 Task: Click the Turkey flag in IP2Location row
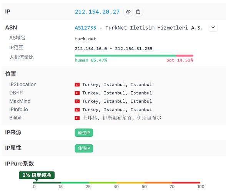77,84
